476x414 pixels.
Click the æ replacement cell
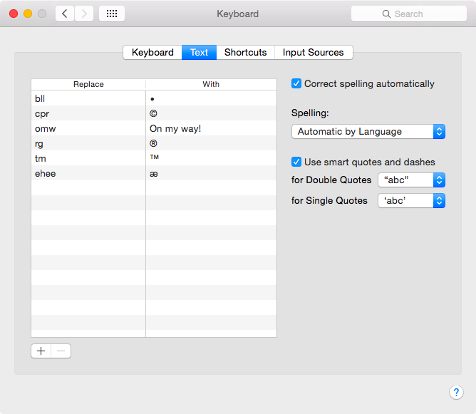(x=212, y=173)
